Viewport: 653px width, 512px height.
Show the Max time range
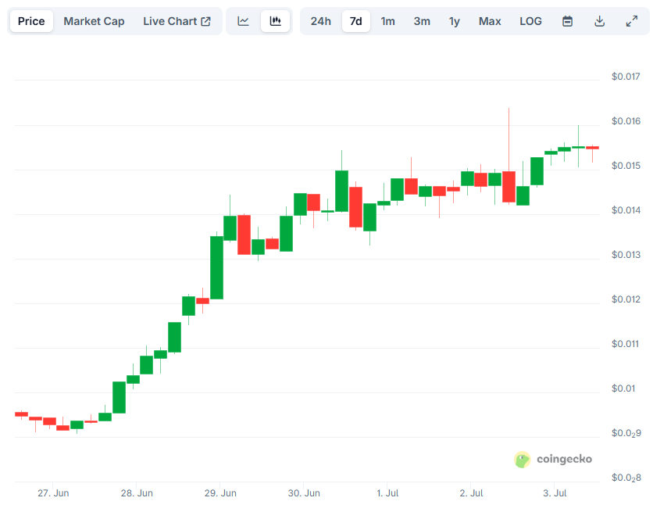[490, 21]
